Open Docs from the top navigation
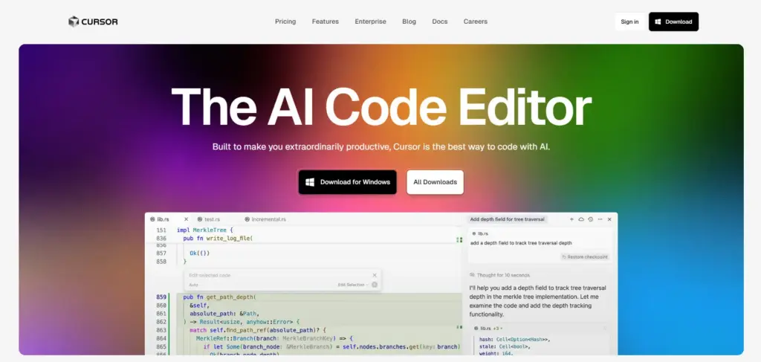The height and width of the screenshot is (362, 761). 440,22
